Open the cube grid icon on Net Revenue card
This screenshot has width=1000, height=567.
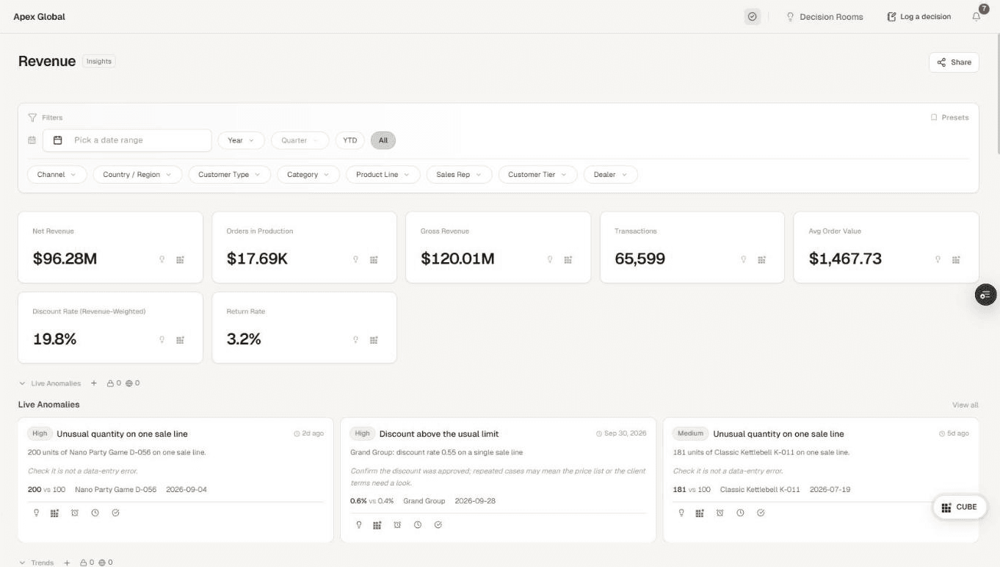(180, 259)
